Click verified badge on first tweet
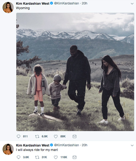This screenshot has height=161, width=136. tap(51, 3)
